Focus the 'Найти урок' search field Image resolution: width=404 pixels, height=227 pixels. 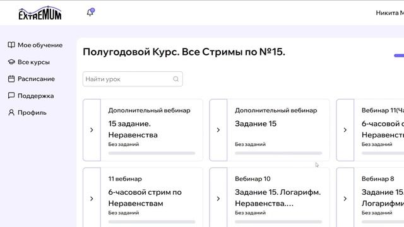pyautogui.click(x=133, y=79)
